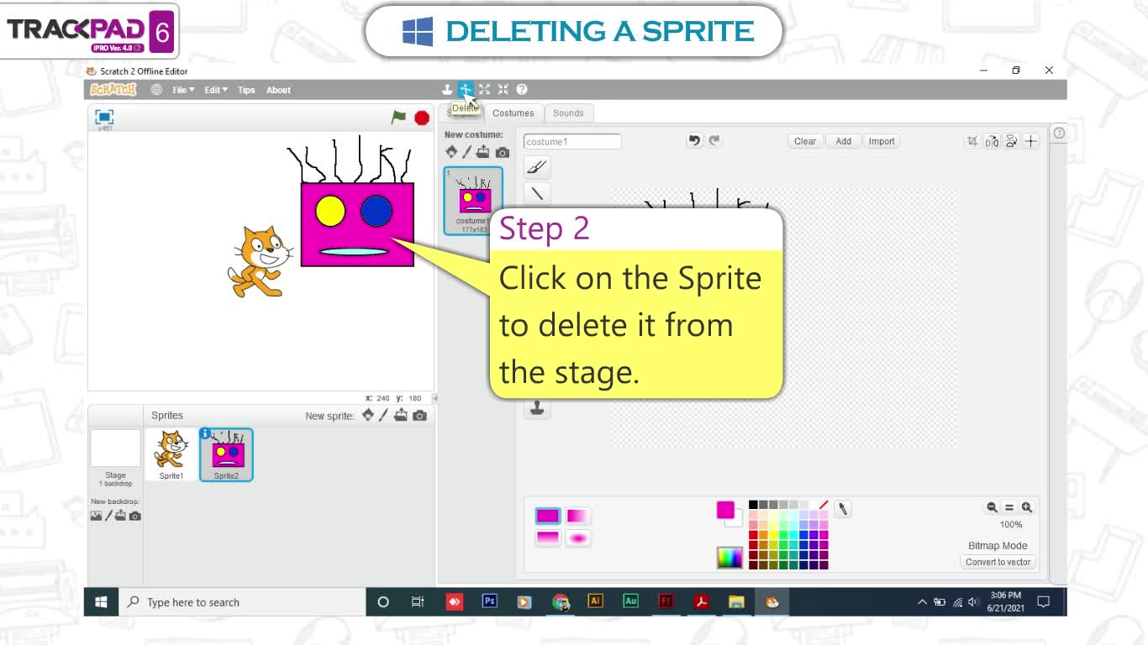
Task: Take new costume from camera
Action: pyautogui.click(x=502, y=152)
